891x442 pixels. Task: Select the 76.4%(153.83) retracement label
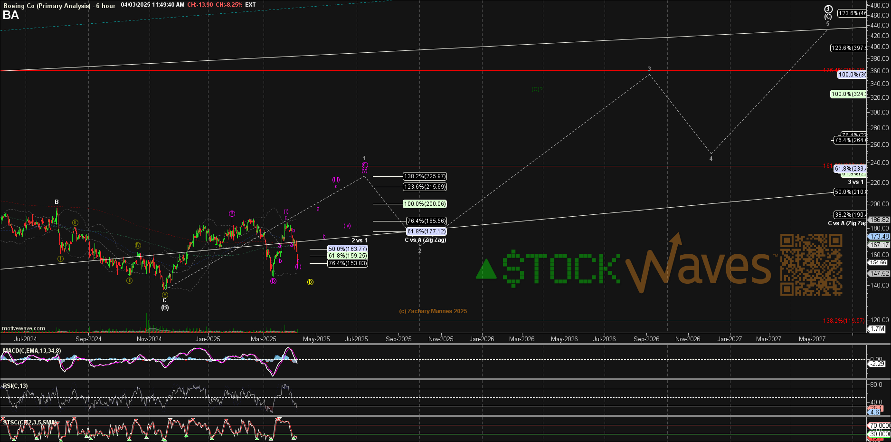348,263
